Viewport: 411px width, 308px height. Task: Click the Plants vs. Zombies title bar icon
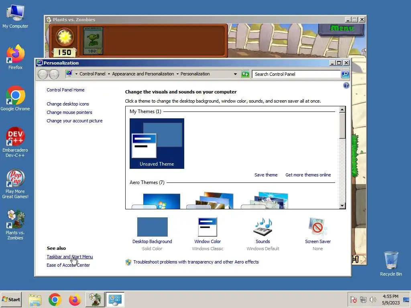[49, 19]
